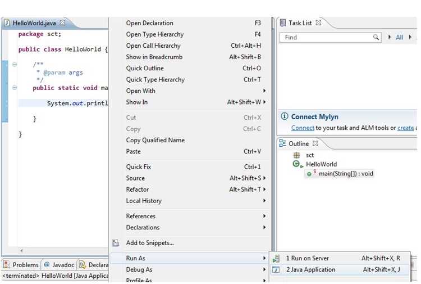Click the Add to Snippets icon
This screenshot has height=284, width=421.
[x=116, y=243]
